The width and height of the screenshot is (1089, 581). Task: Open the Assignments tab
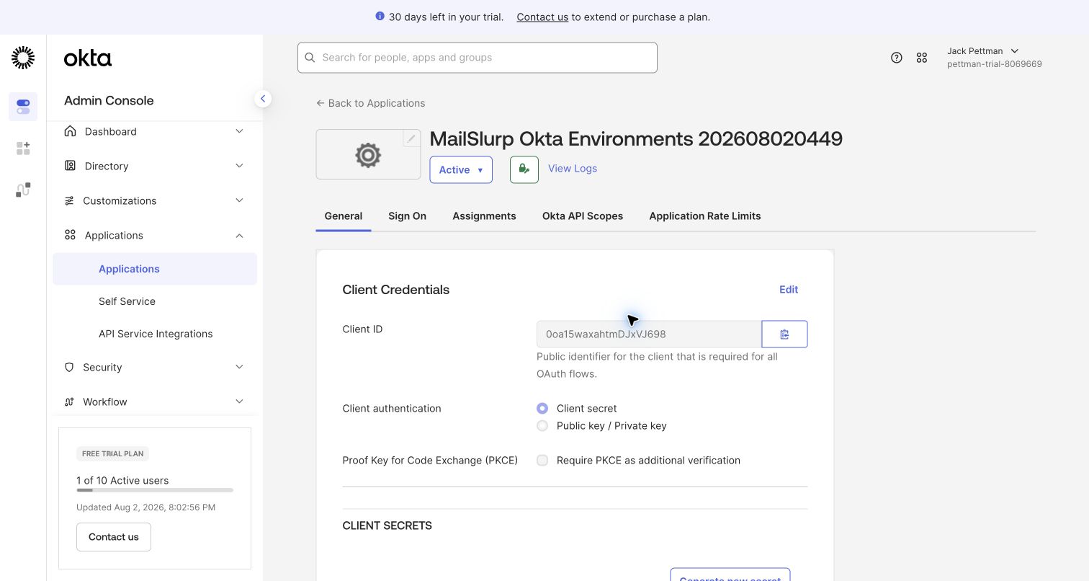click(484, 216)
